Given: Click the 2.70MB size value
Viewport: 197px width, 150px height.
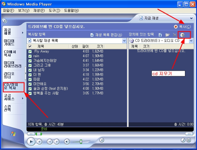Looking at the screenshot, I should point(98,84).
